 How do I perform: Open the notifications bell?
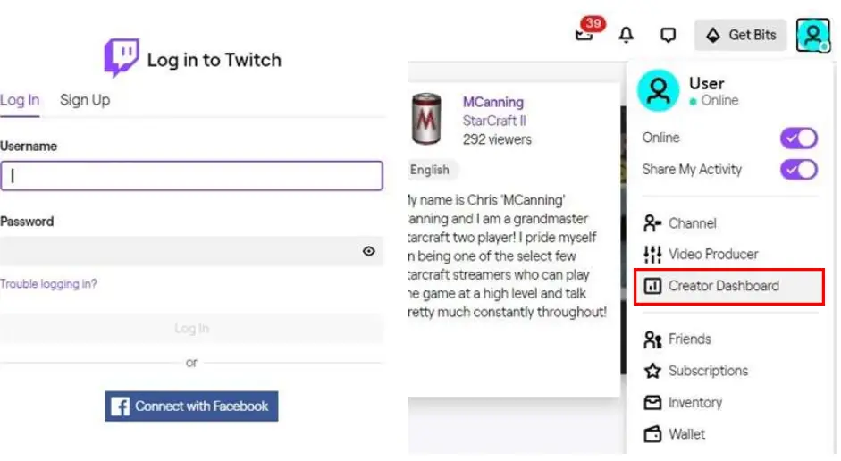click(627, 35)
